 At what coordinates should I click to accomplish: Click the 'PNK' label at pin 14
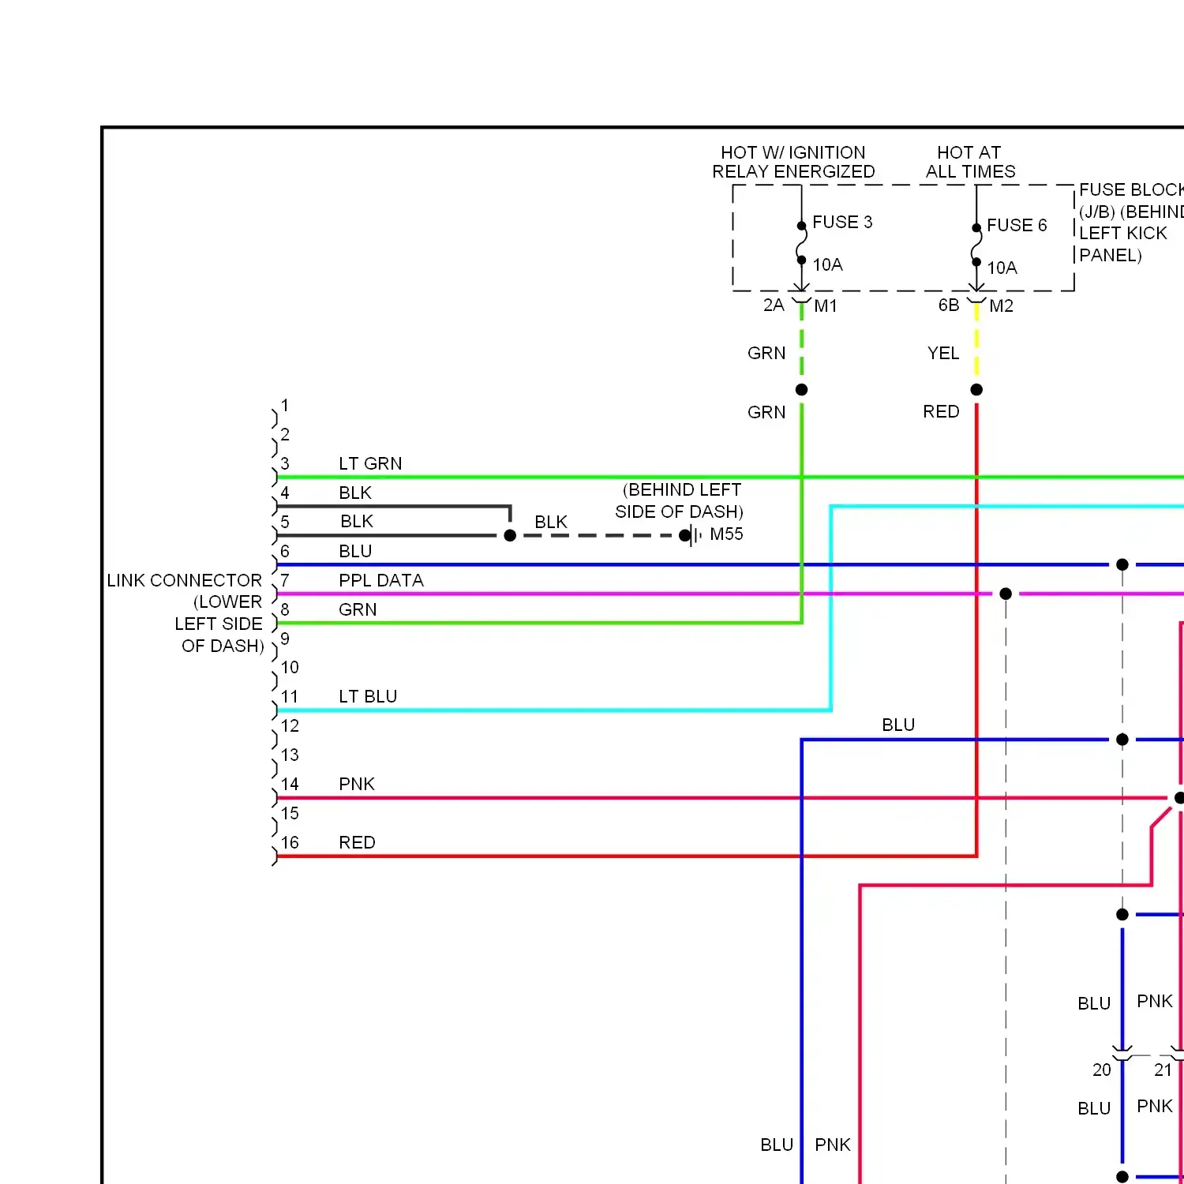(357, 784)
